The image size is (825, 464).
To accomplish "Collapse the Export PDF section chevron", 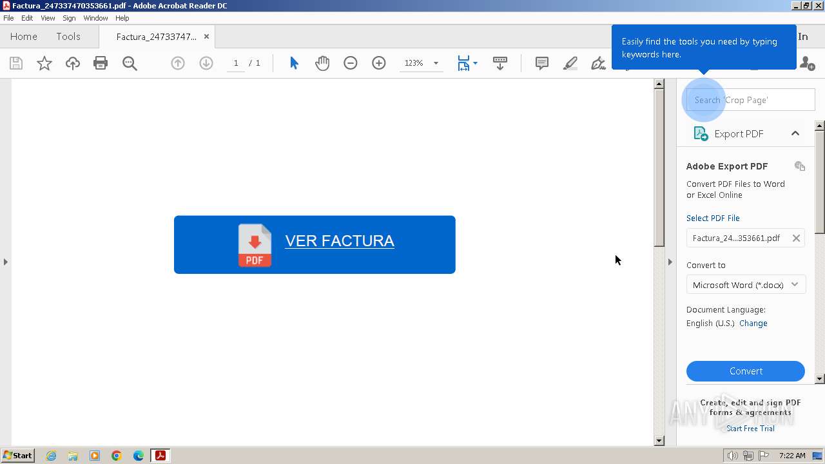I will pyautogui.click(x=795, y=133).
